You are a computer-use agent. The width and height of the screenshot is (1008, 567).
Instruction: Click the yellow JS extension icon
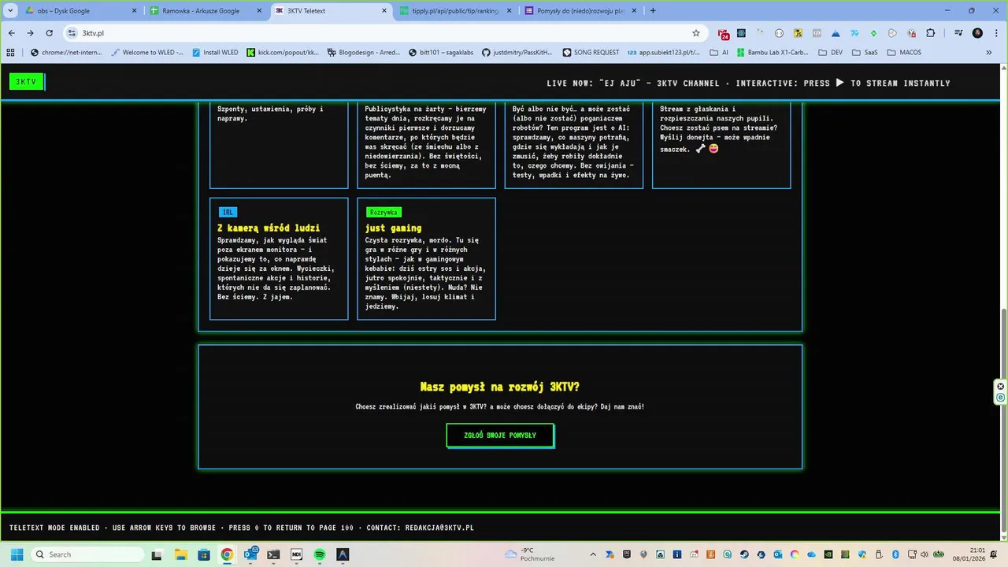click(798, 33)
